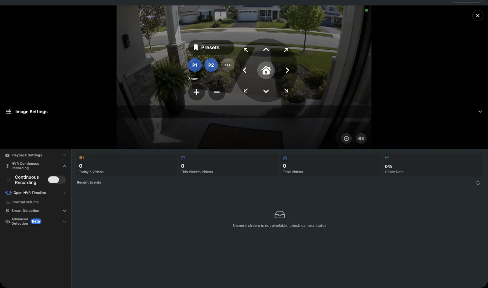Click the camera stream unavailable message
488x288 pixels.
pyautogui.click(x=280, y=226)
